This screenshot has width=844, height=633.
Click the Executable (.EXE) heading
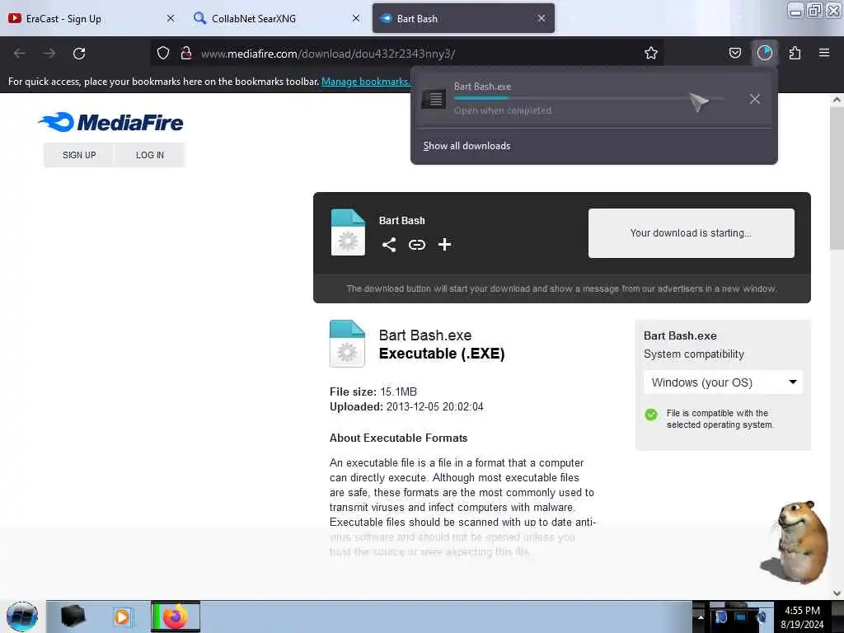442,354
